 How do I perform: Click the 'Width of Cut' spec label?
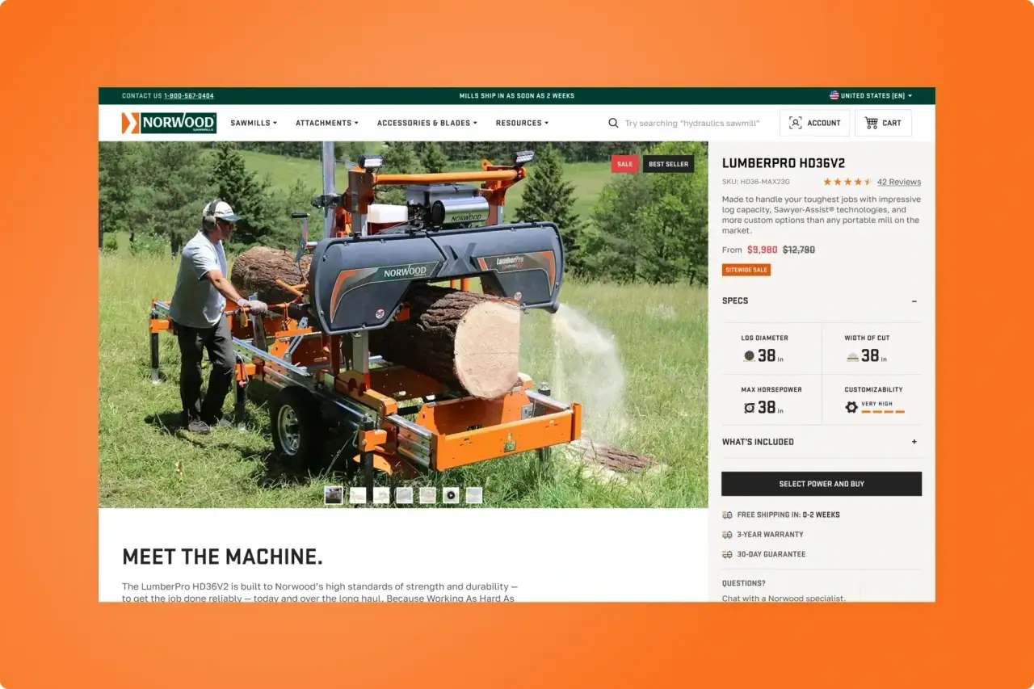[x=867, y=338]
